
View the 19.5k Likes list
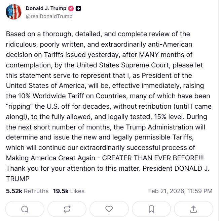69,191
